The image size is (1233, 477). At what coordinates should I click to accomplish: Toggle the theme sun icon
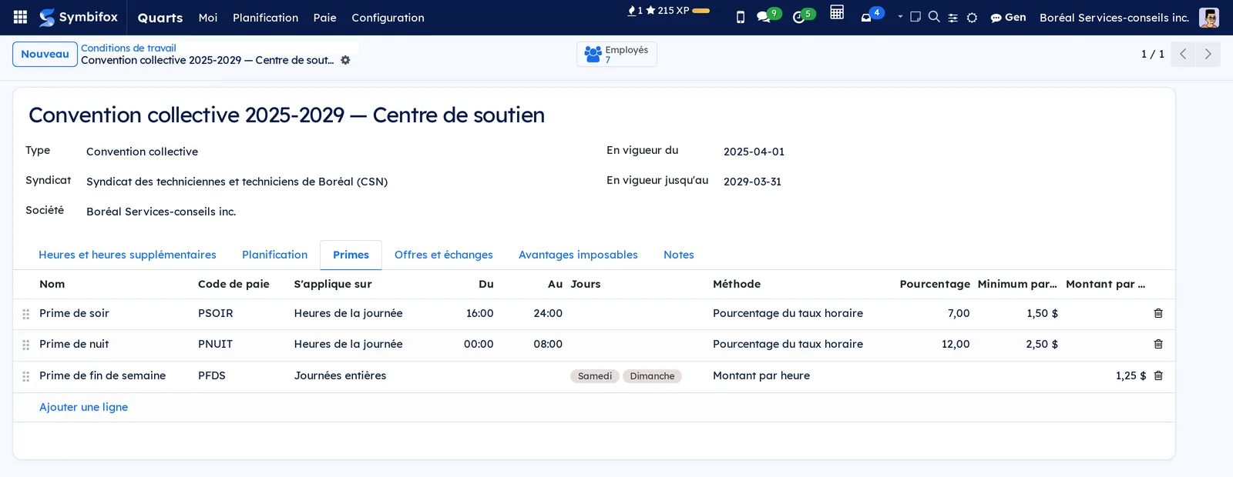pos(973,18)
